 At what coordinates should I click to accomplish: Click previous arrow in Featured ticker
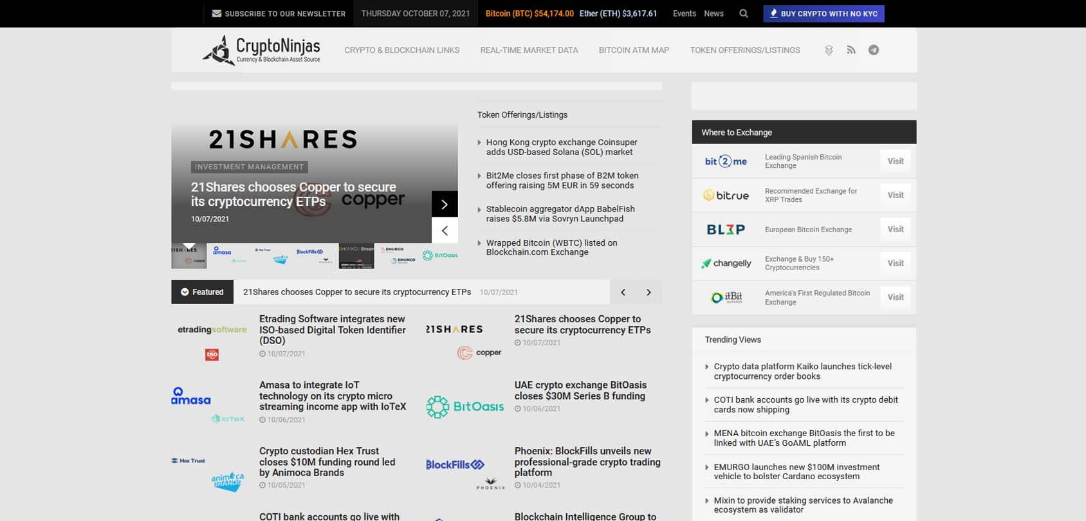(x=623, y=292)
